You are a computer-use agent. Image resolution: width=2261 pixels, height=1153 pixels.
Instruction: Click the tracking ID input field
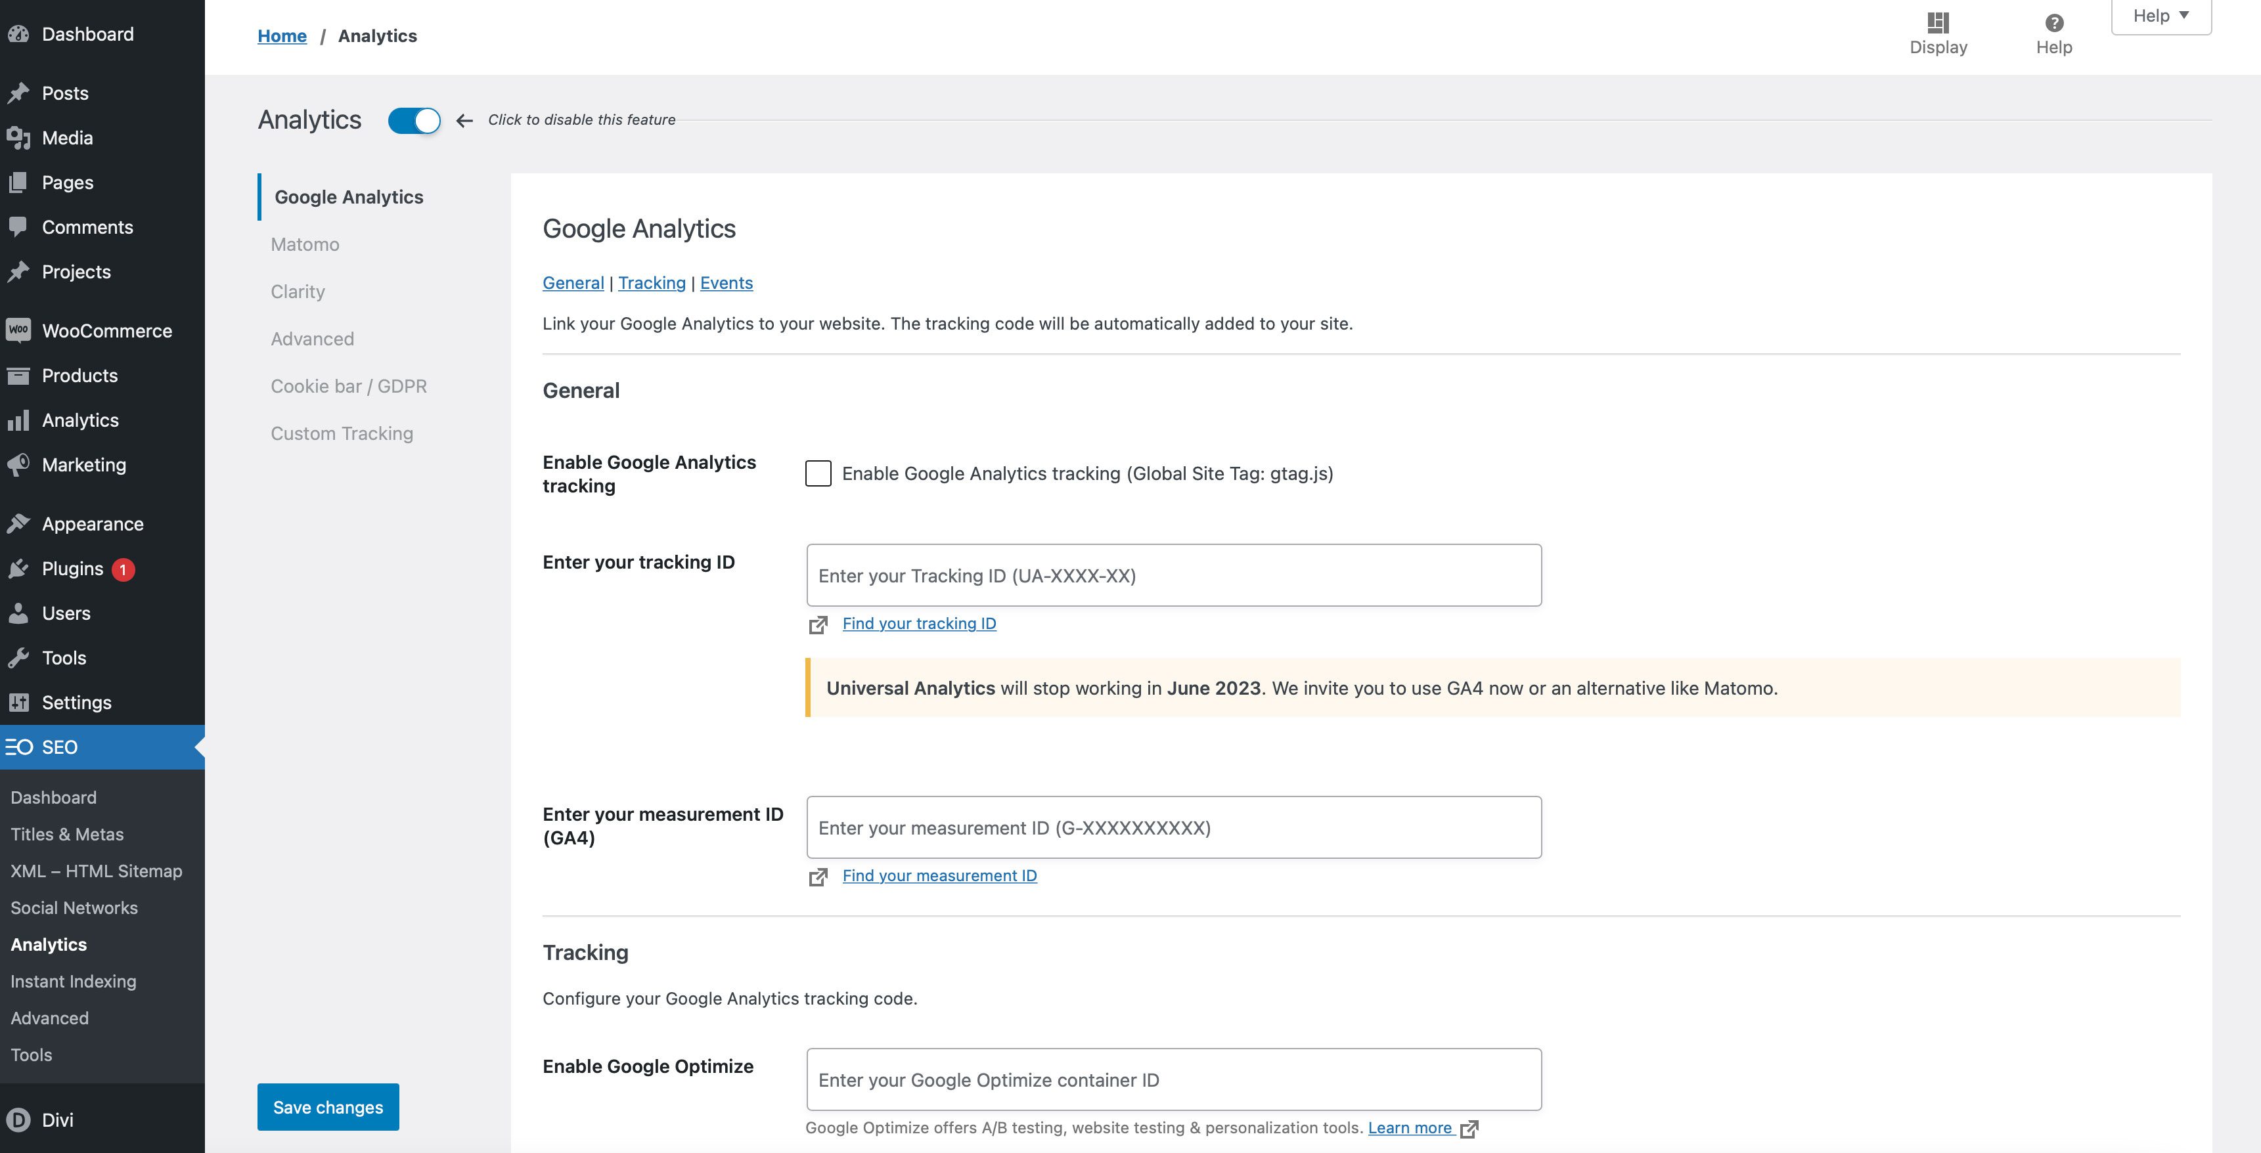coord(1174,574)
